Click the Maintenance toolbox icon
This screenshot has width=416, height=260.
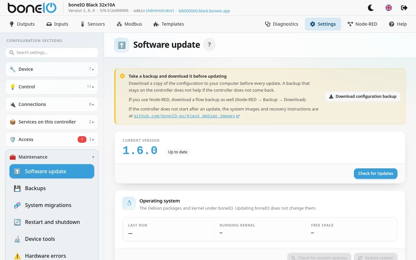(13, 157)
